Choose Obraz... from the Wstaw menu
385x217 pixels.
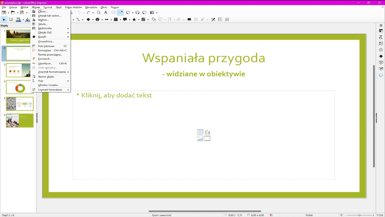(x=43, y=11)
